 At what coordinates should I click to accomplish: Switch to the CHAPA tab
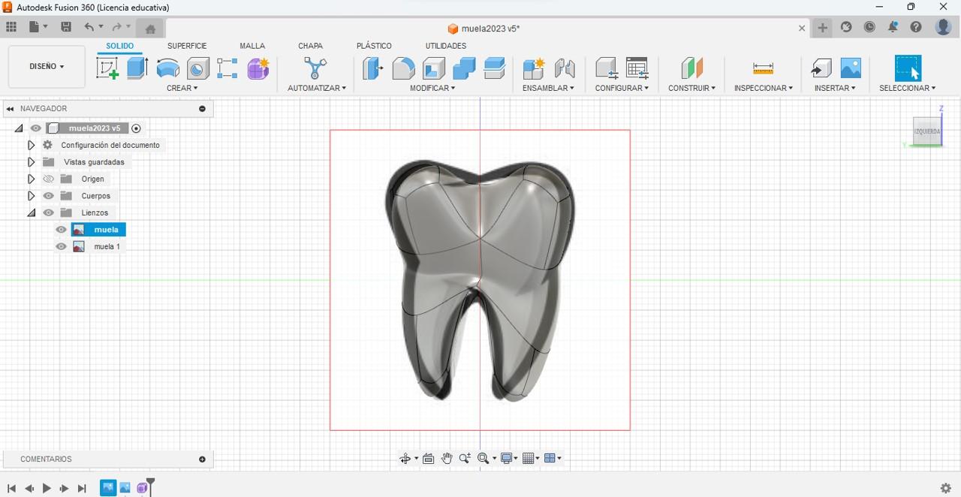coord(310,46)
